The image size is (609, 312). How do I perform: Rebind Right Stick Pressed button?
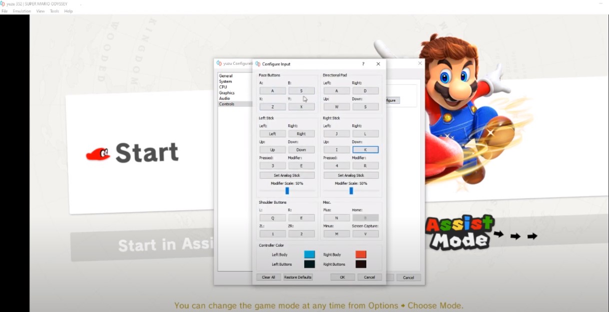pyautogui.click(x=337, y=166)
